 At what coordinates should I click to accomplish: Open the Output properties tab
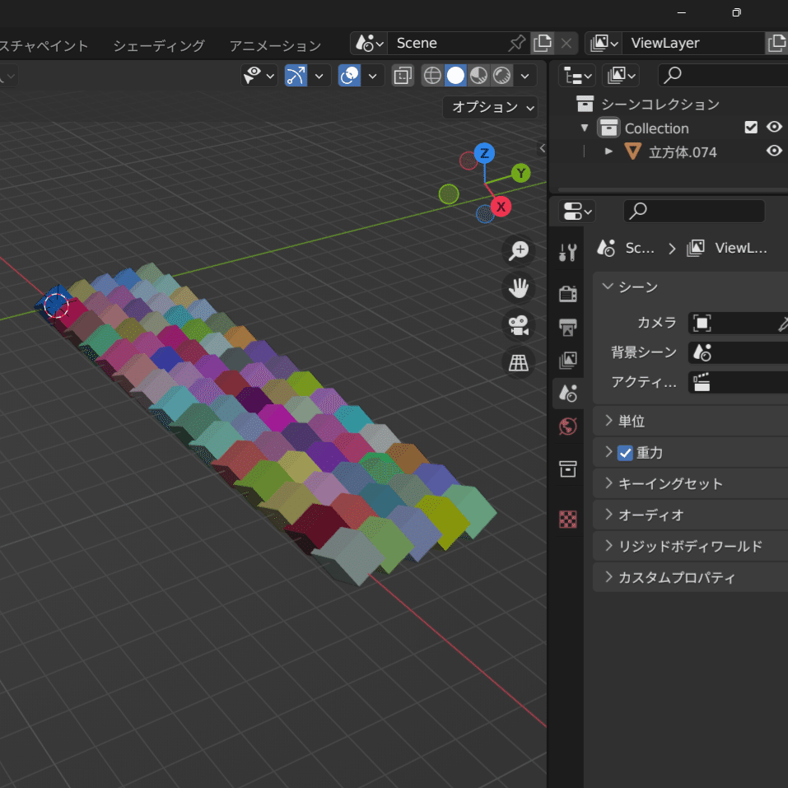pos(567,326)
